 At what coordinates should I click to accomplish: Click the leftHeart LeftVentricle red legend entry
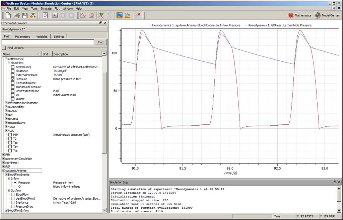click(278, 25)
